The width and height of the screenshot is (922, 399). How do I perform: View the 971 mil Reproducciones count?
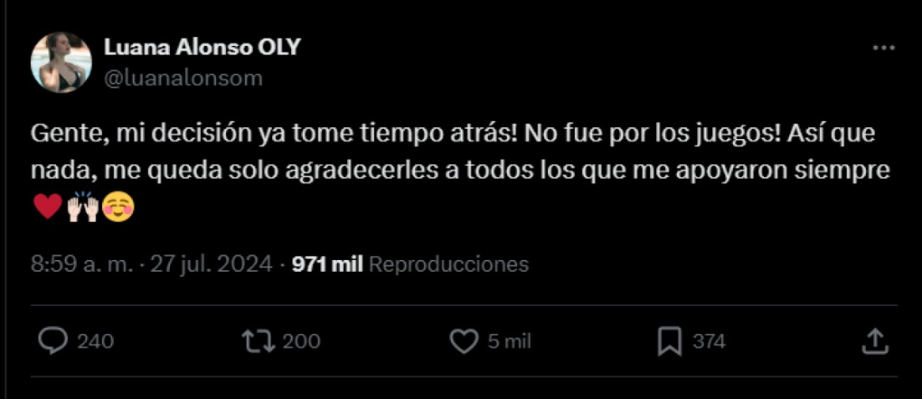point(410,264)
